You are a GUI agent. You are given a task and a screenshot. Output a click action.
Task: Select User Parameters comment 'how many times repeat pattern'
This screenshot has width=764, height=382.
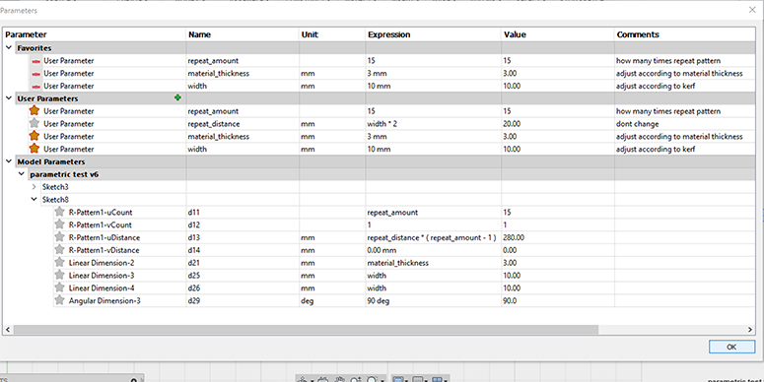pyautogui.click(x=684, y=111)
